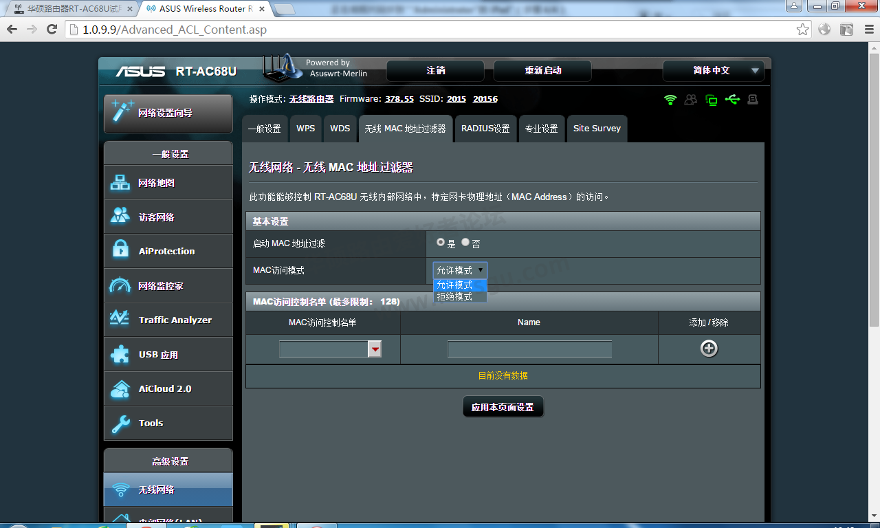This screenshot has width=880, height=528.
Task: Choose 拒绝模式 from the open list
Action: pos(460,296)
